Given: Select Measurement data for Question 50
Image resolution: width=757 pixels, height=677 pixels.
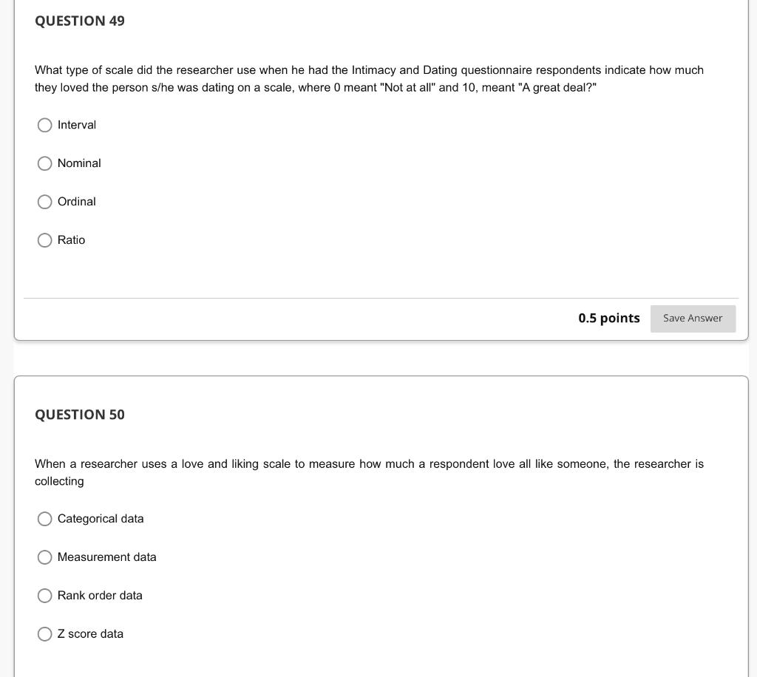Looking at the screenshot, I should pos(44,557).
